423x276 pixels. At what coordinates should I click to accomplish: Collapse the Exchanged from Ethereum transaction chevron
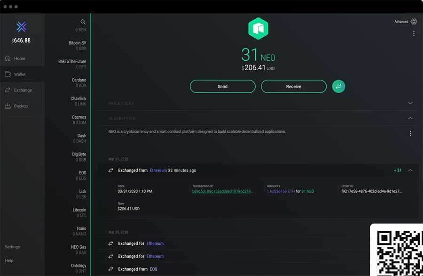coord(410,170)
